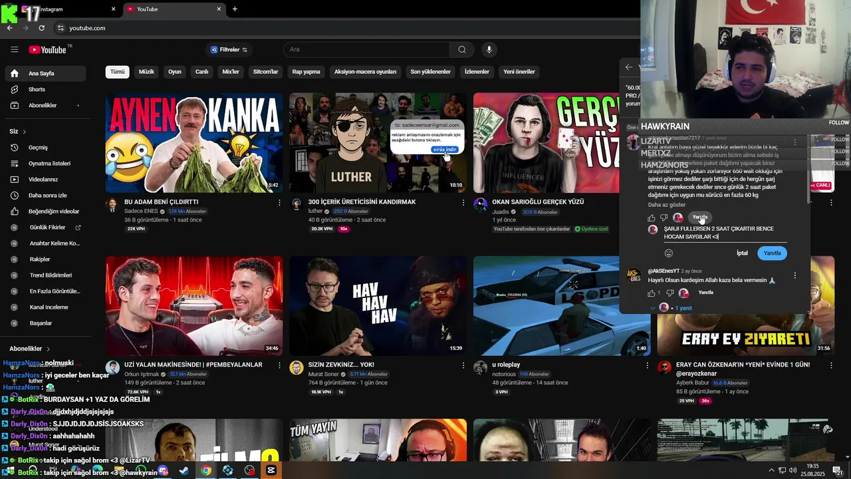Viewport: 851px width, 479px height.
Task: Dislike the long comment above reply box
Action: [x=664, y=218]
